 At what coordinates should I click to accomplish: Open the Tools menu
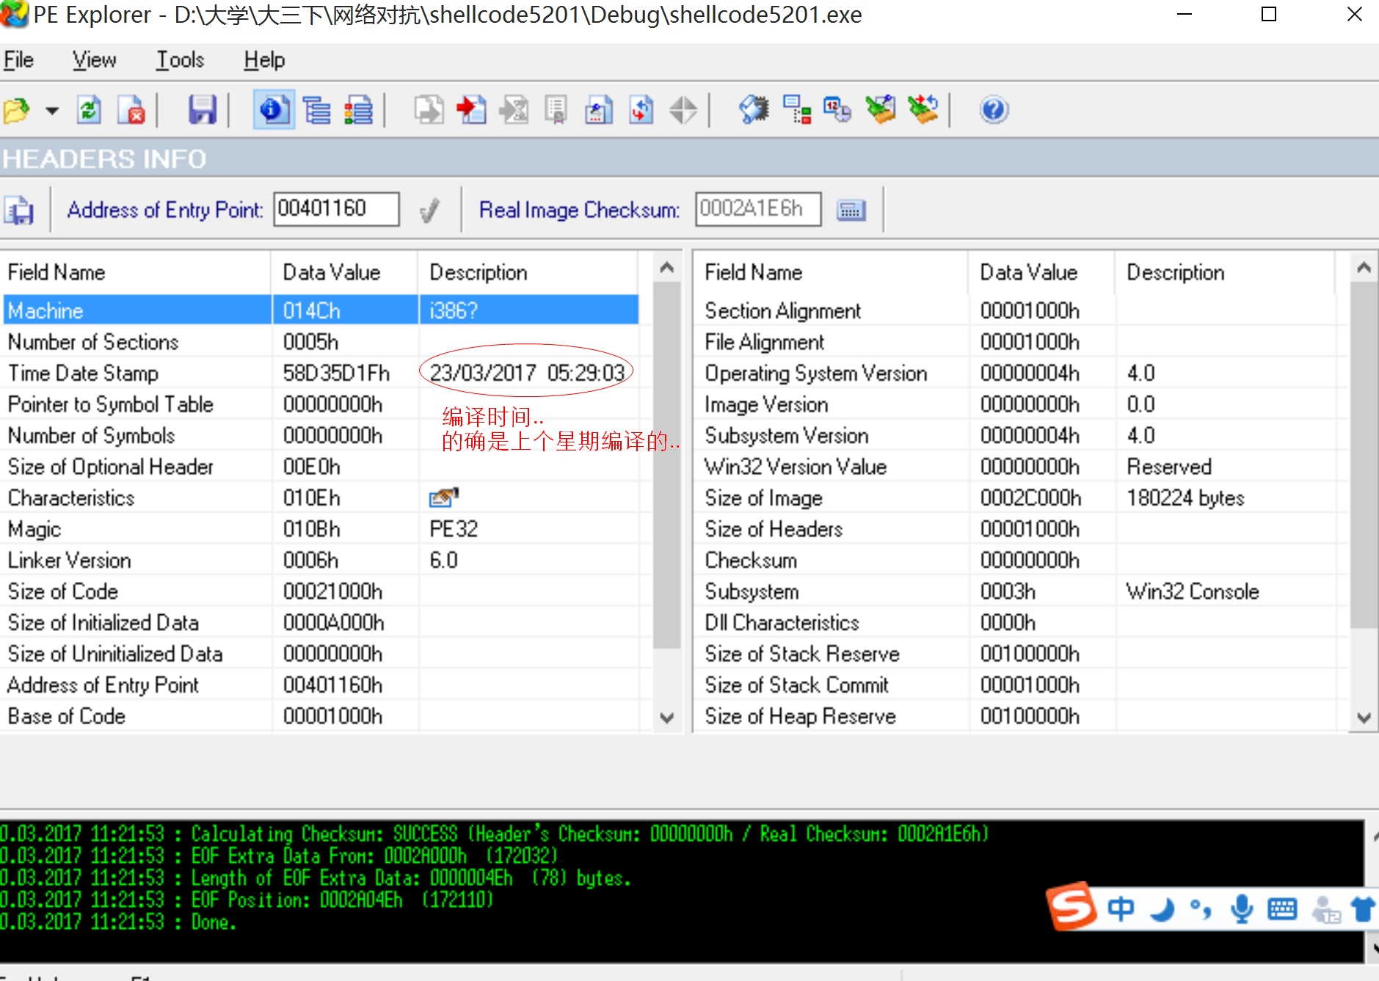[180, 59]
